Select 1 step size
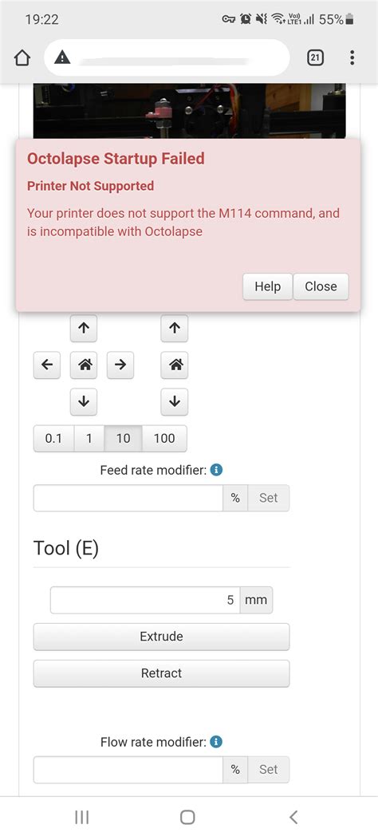Image resolution: width=378 pixels, height=840 pixels. 89,438
